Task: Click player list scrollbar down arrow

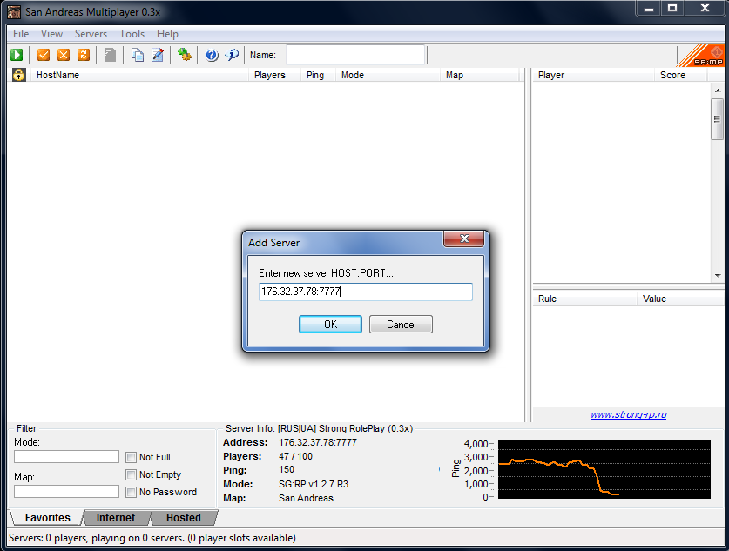Action: [x=718, y=275]
